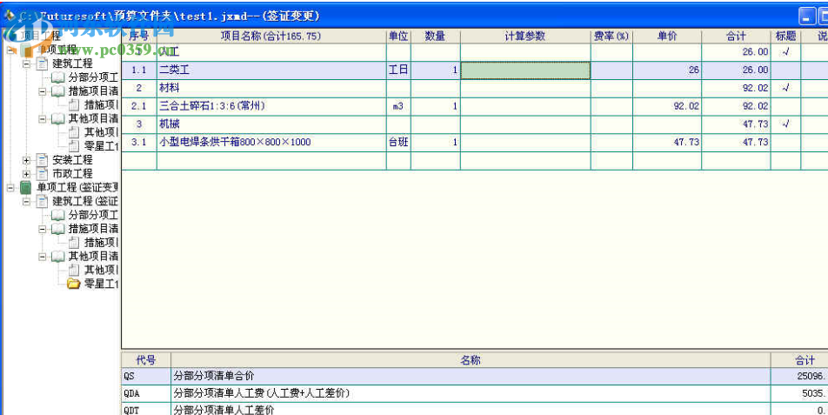Toggle 标题 checkmark for row 1 人工

[x=785, y=51]
